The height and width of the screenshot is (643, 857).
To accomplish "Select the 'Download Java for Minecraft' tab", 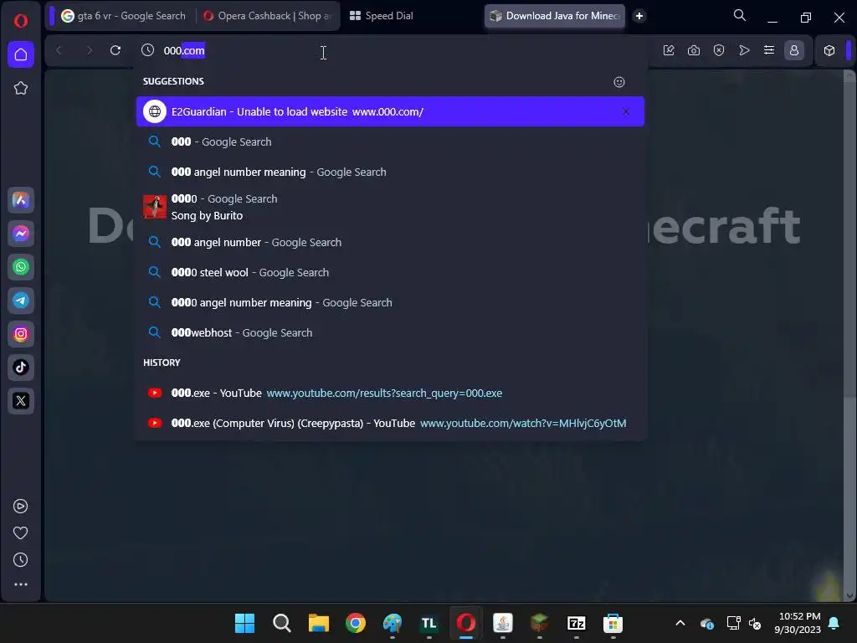I will tap(555, 16).
